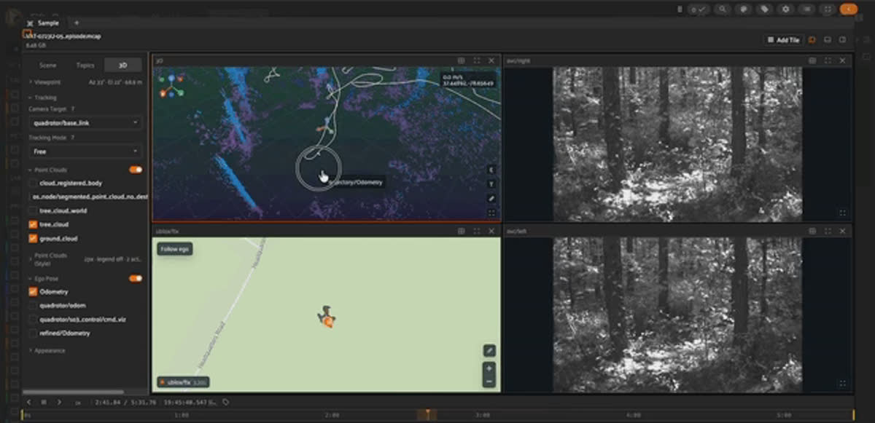Pause playback with the stop button
Viewport: 875px width, 423px height.
tap(44, 402)
